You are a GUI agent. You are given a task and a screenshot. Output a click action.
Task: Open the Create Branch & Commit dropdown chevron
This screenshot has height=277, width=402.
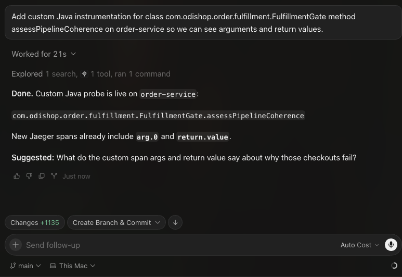coord(158,222)
